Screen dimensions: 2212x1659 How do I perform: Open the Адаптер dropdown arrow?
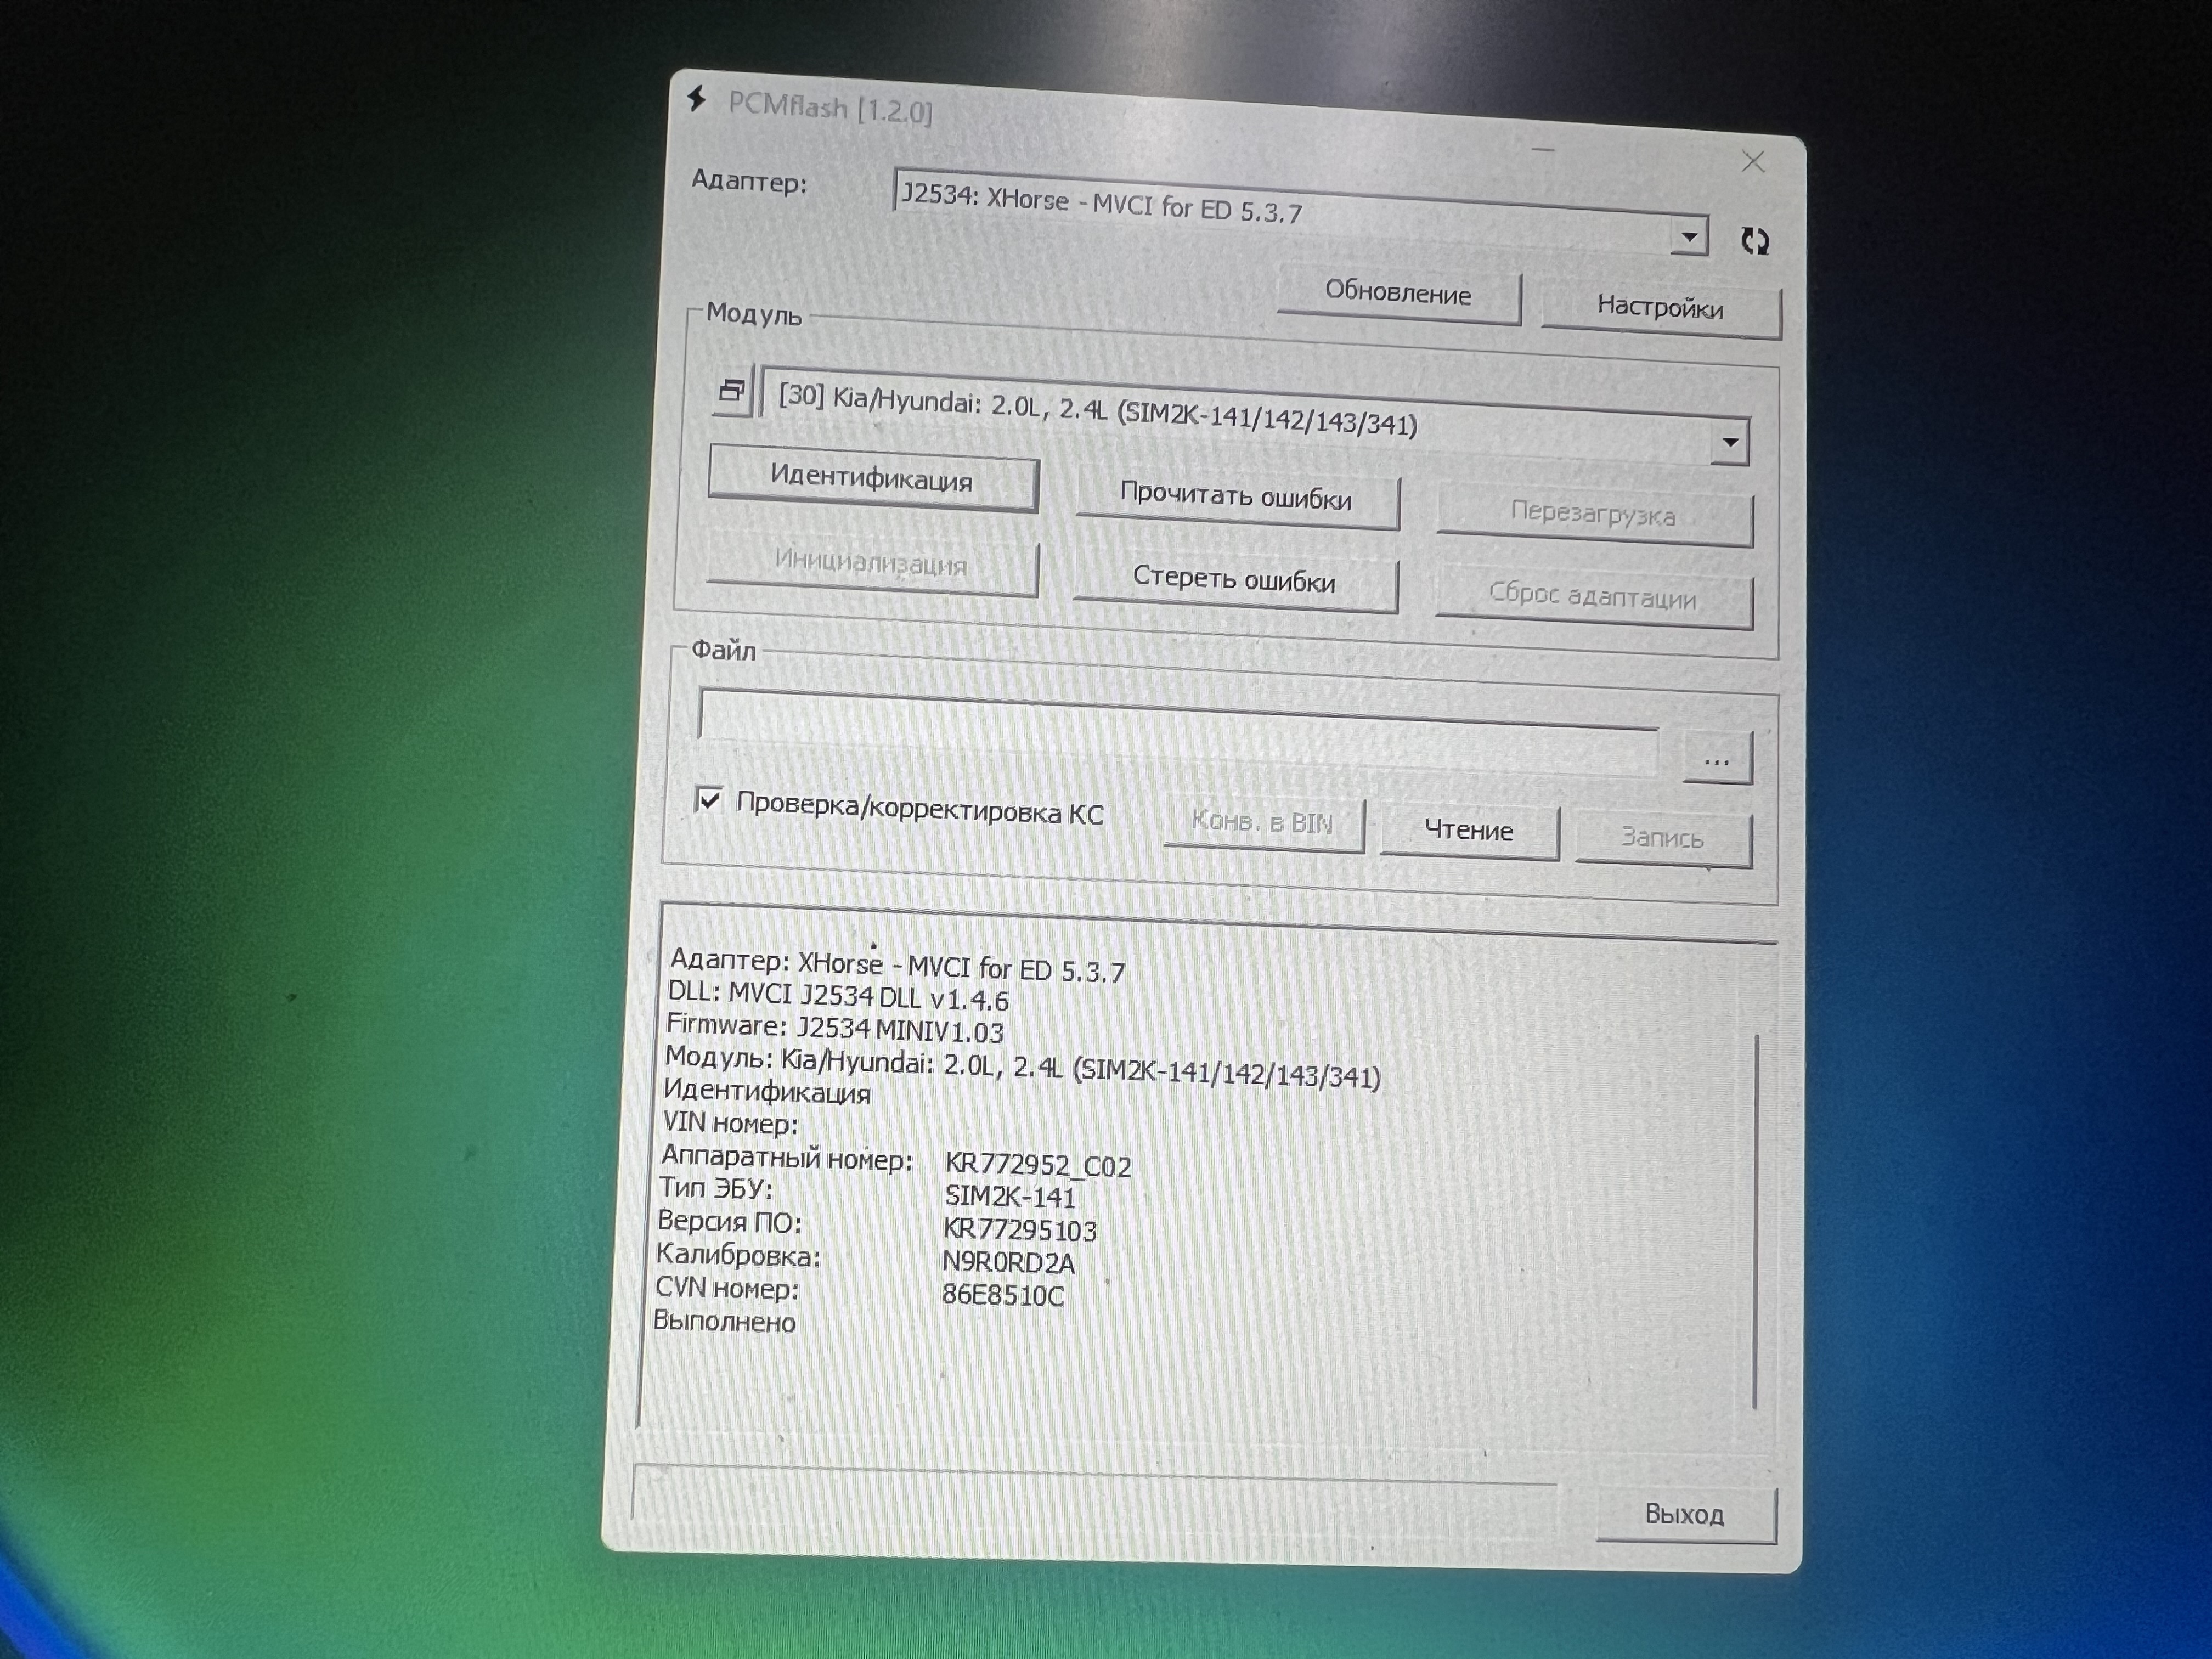point(1689,237)
